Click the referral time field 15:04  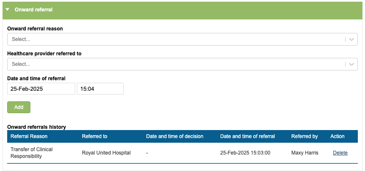[x=100, y=89]
